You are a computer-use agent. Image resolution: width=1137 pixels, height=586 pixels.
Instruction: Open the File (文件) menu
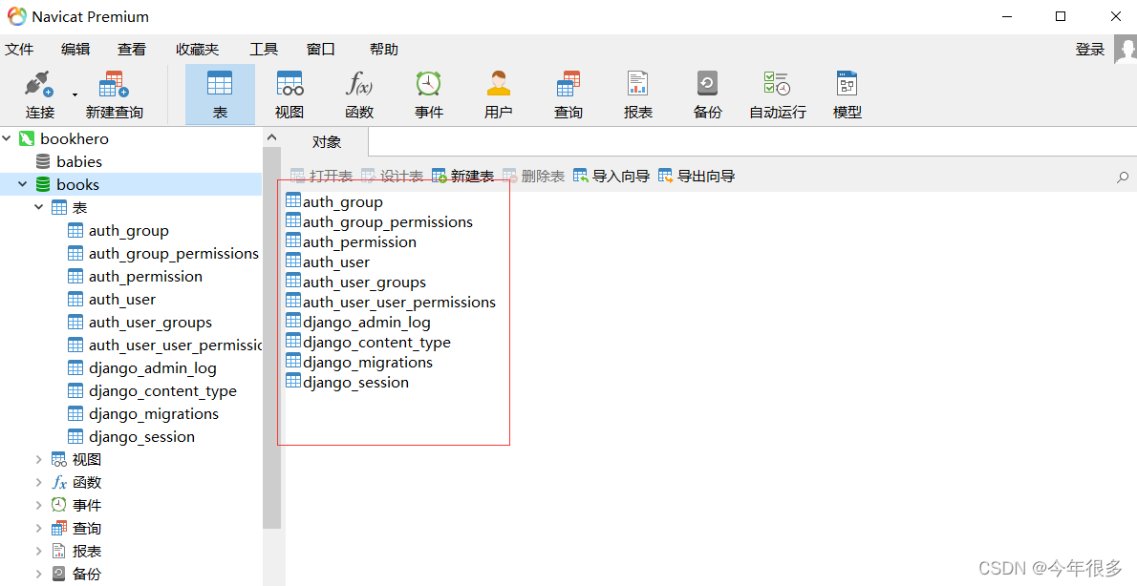click(19, 50)
